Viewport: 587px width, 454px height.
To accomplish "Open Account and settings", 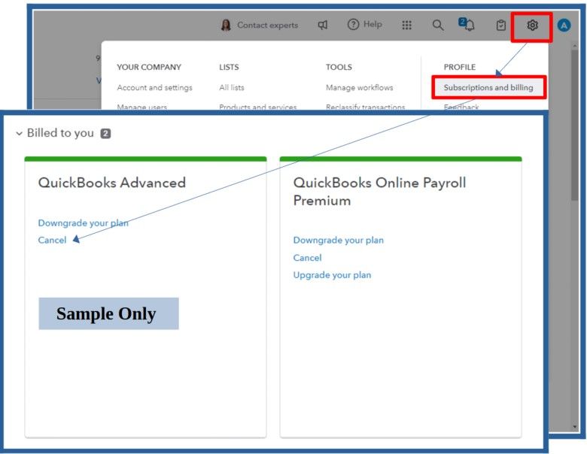I will (x=154, y=87).
